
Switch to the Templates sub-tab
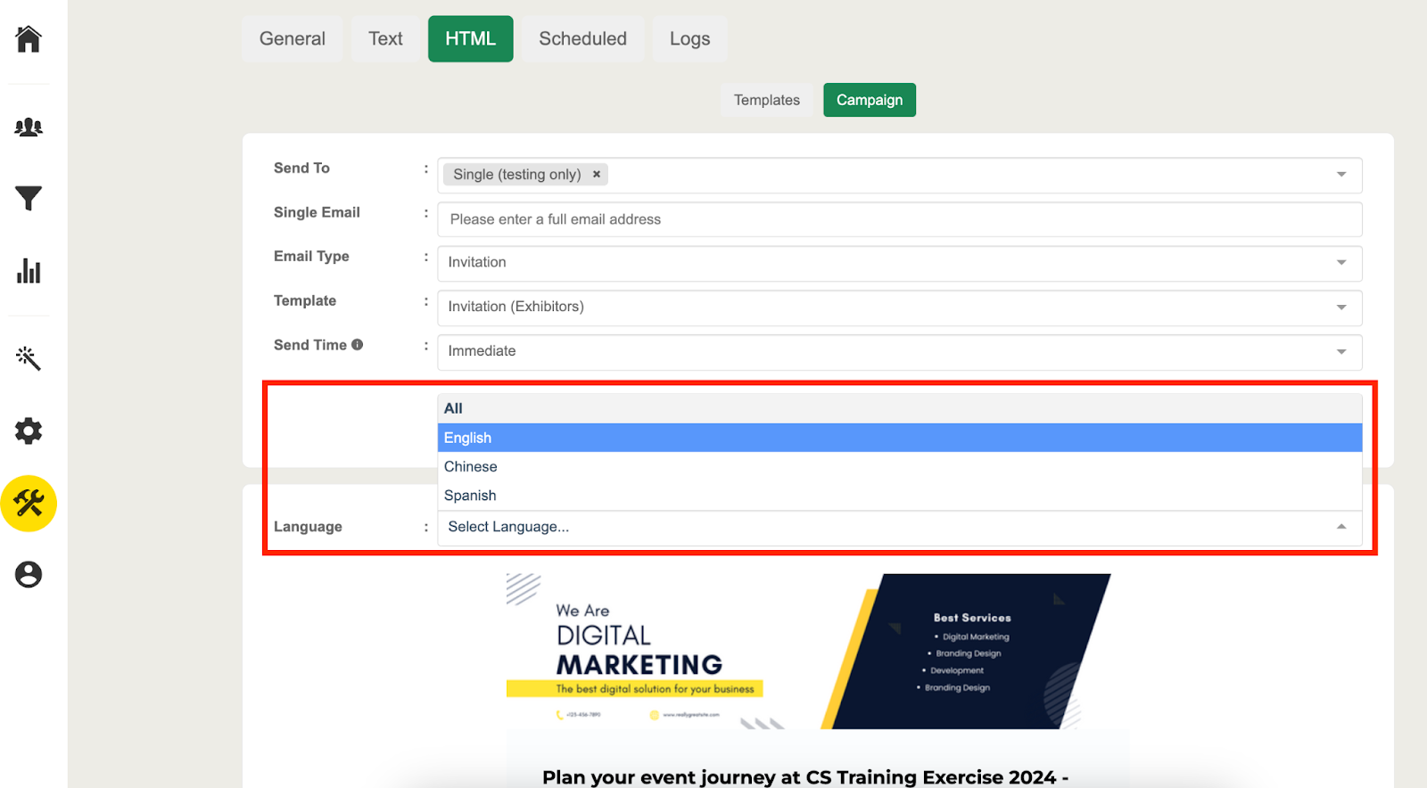pos(767,100)
